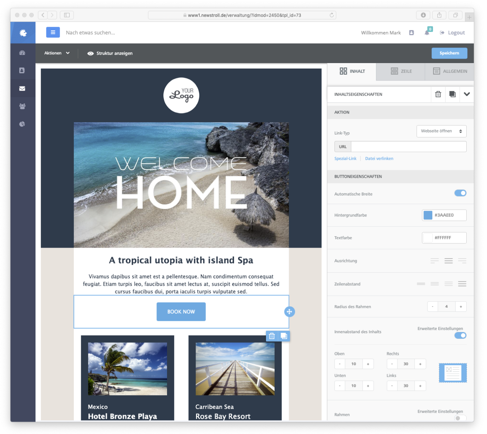Screen dimensions: 487x434
Task: Open the Datei verlinken link
Action: pyautogui.click(x=379, y=158)
